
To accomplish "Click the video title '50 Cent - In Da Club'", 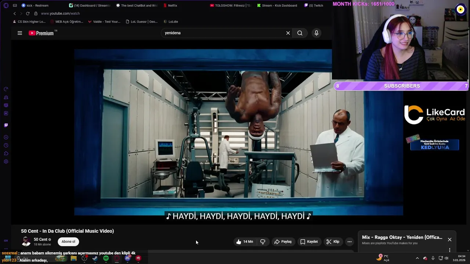I will [68, 231].
